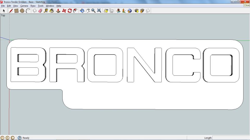Pick the Zoom magnifier tool
Screen dimensions: 250x140
point(93,11)
